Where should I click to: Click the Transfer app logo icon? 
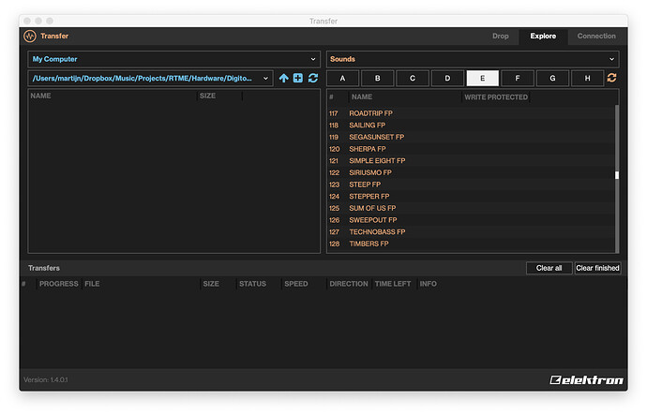click(30, 37)
